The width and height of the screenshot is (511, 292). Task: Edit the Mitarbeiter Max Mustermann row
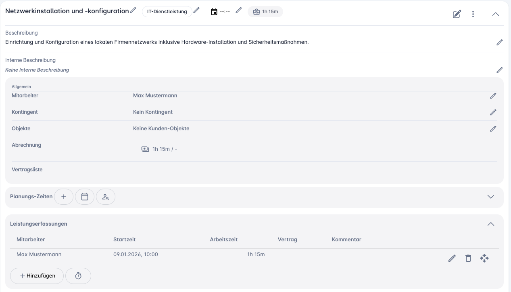click(x=493, y=96)
